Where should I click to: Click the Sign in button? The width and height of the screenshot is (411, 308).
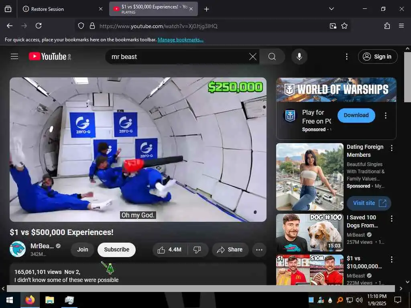click(377, 57)
